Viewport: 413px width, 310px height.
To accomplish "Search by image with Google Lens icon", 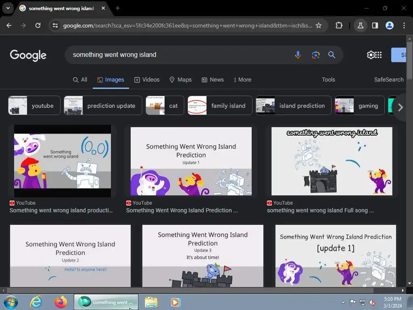I will pos(315,55).
